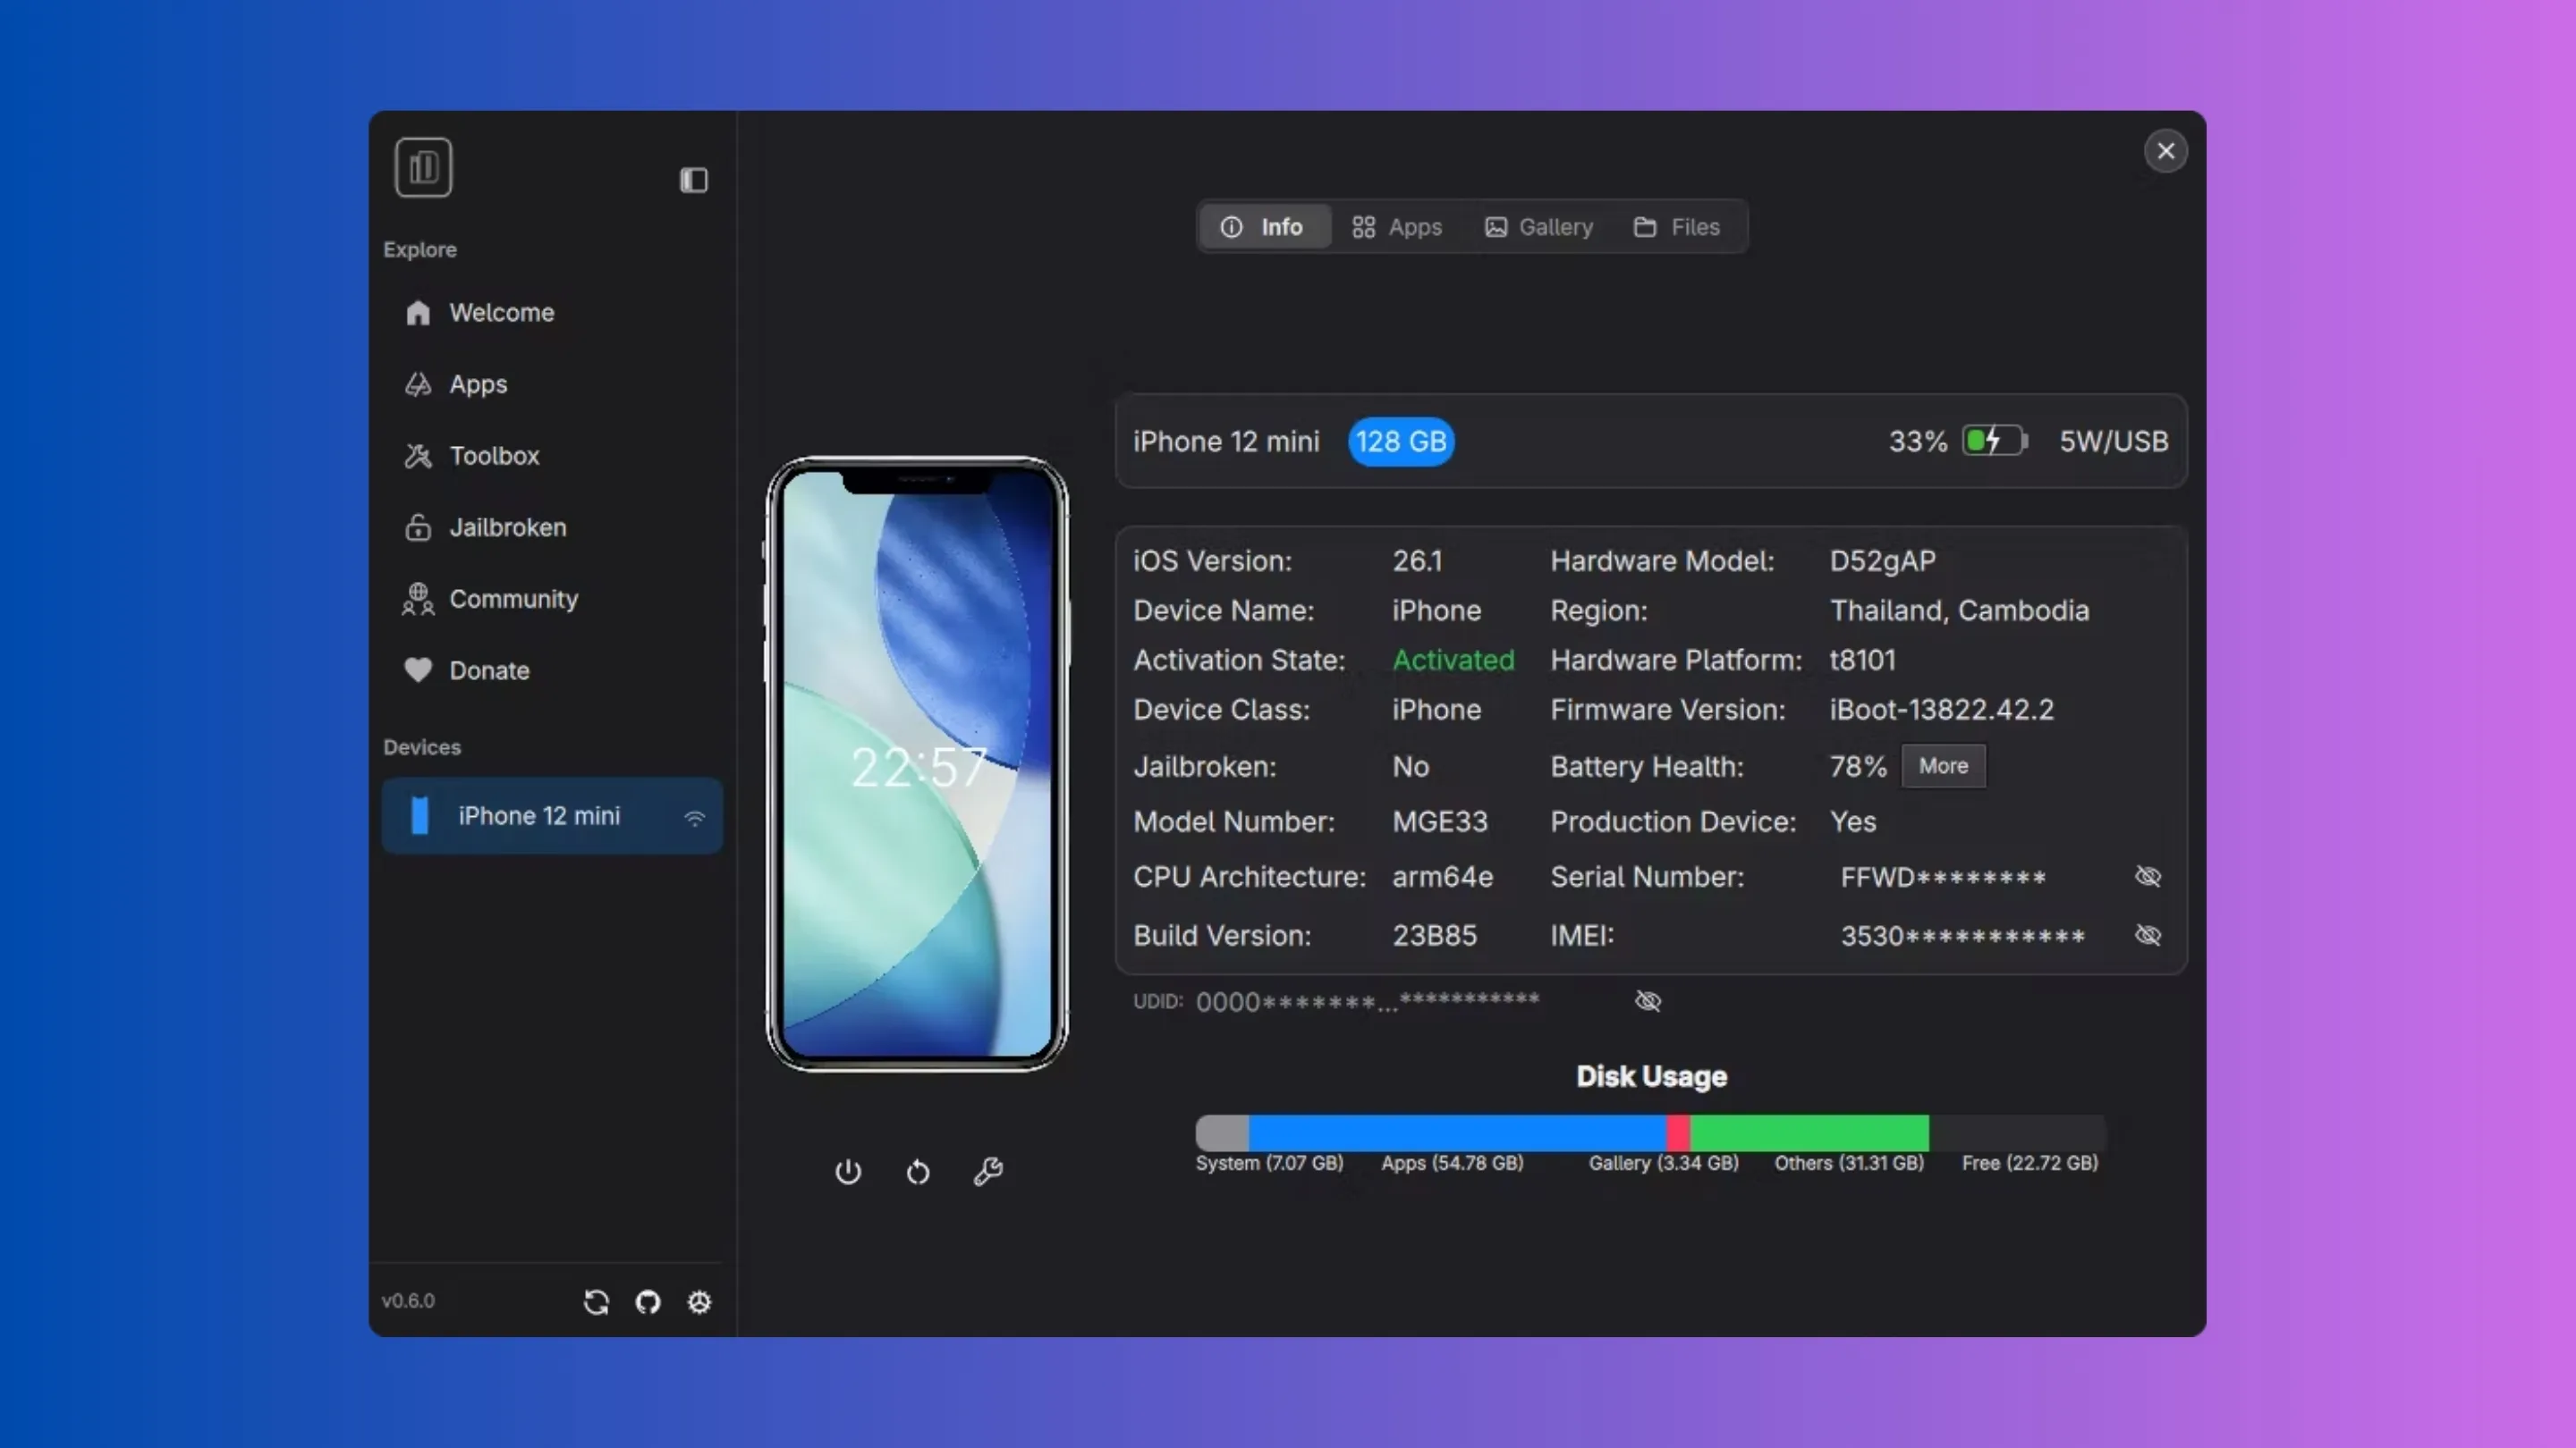Click the check for updates refresh icon
The width and height of the screenshot is (2576, 1448).
596,1302
